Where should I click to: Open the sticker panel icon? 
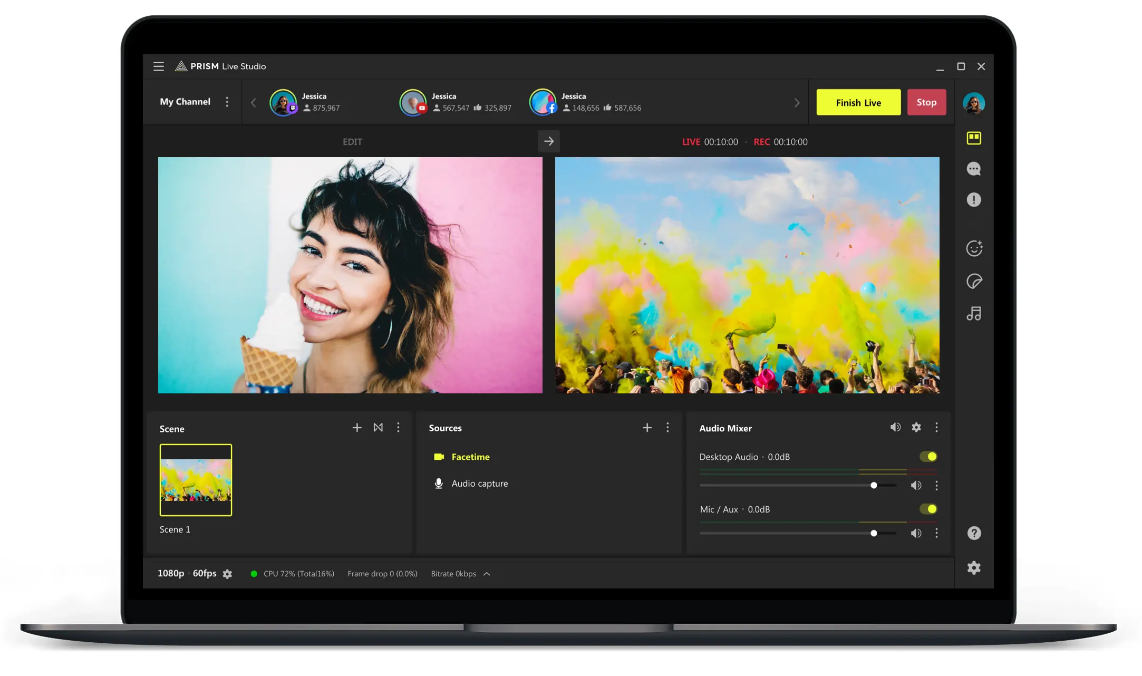click(974, 281)
